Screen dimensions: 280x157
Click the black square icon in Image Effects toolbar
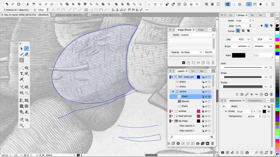point(184,63)
